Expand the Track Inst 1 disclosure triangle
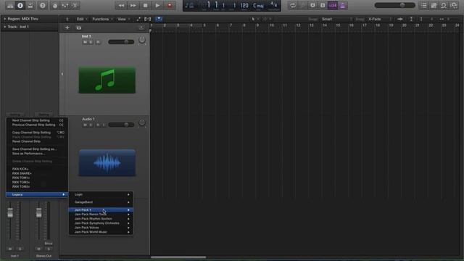This screenshot has width=464, height=261. [x=5, y=27]
